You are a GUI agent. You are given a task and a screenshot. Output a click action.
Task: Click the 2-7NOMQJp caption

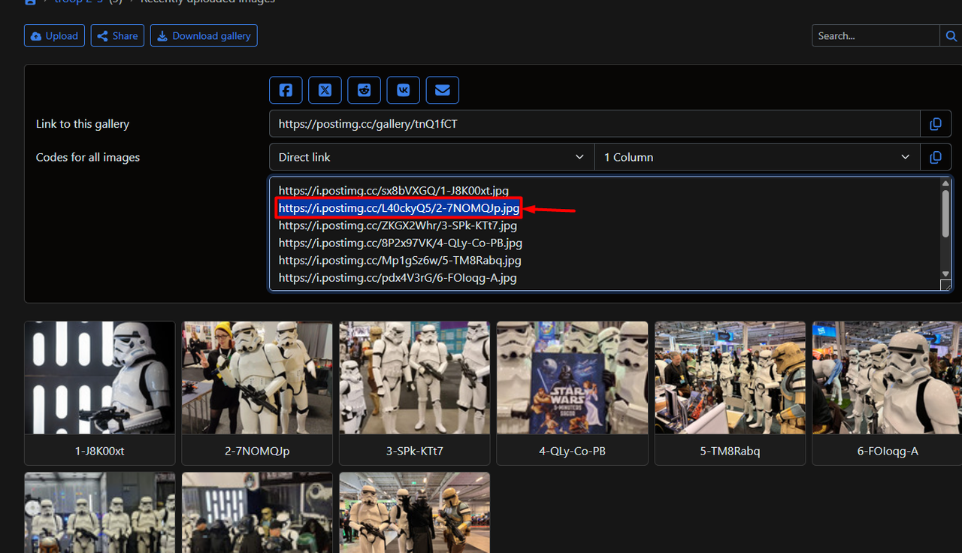[x=257, y=451]
